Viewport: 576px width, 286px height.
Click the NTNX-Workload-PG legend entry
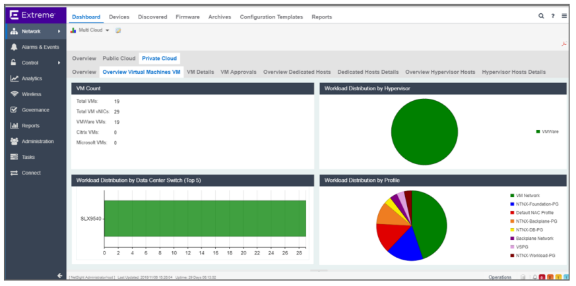pos(532,255)
